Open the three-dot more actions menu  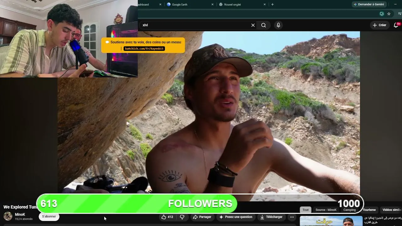pyautogui.click(x=292, y=217)
